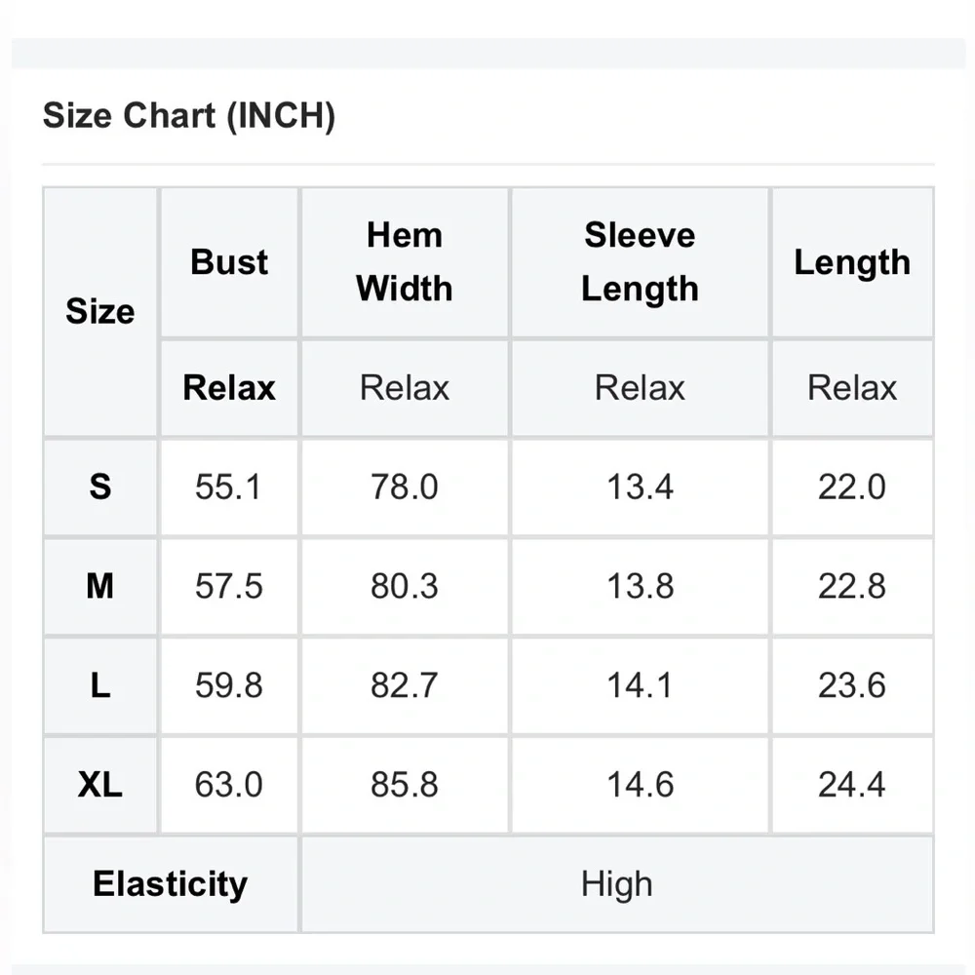Click the Elasticity row label

[x=170, y=884]
